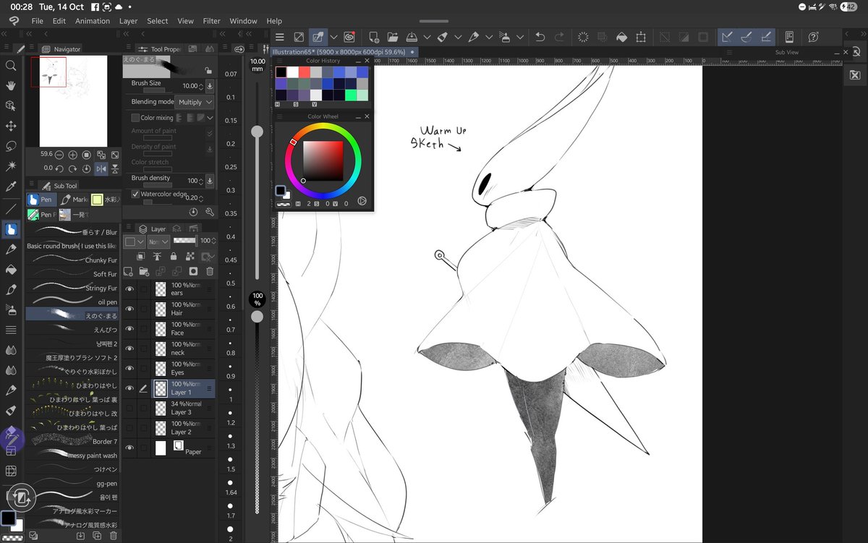
Task: Click the New file icon in the command bar
Action: [x=373, y=37]
